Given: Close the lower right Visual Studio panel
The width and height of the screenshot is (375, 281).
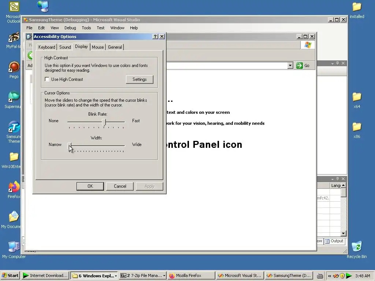Looking at the screenshot, I should 343,179.
